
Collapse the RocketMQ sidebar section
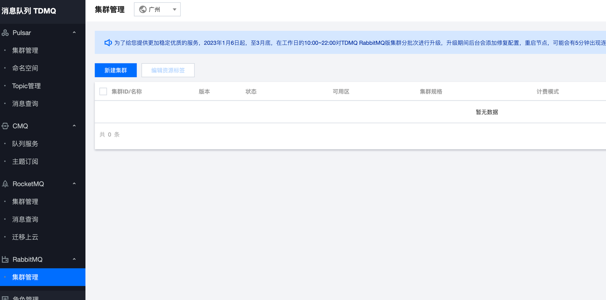[x=74, y=184]
